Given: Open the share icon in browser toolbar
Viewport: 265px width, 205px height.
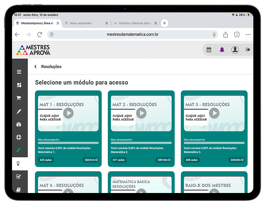Looking at the screenshot, I should (x=226, y=35).
